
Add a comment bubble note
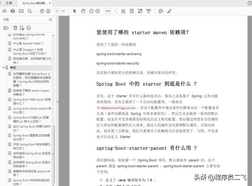click(x=161, y=11)
